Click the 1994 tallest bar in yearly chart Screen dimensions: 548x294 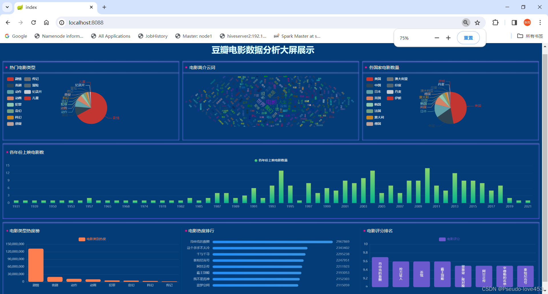point(281,187)
